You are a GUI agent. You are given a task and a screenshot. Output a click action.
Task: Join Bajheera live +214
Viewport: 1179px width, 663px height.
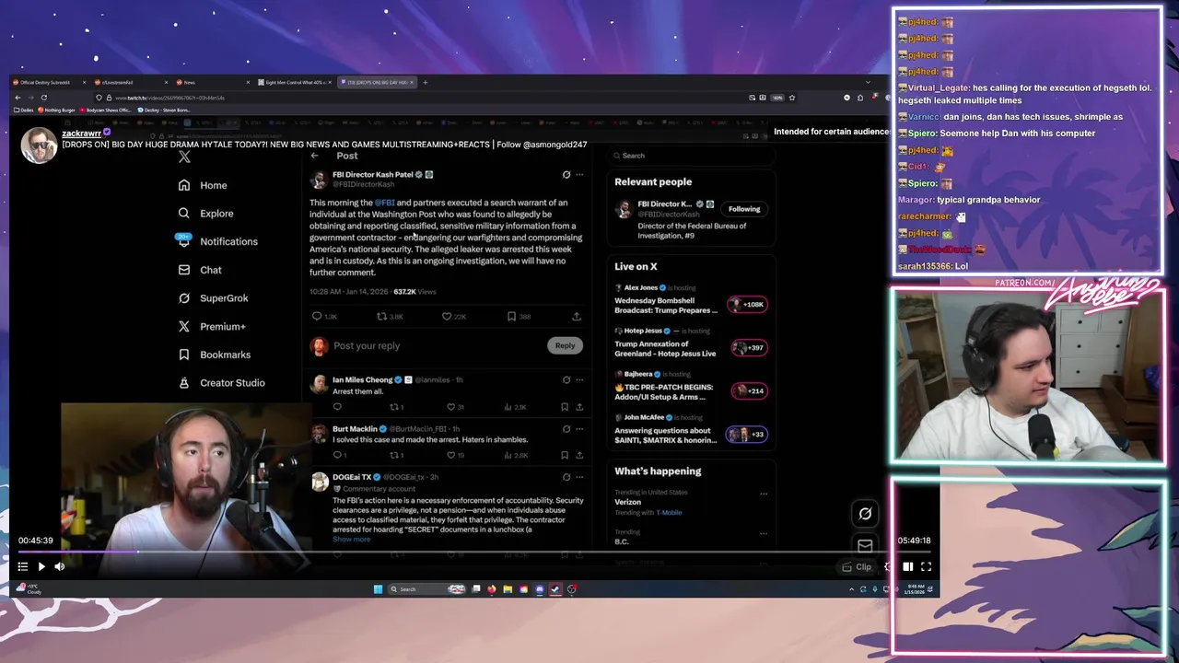747,390
